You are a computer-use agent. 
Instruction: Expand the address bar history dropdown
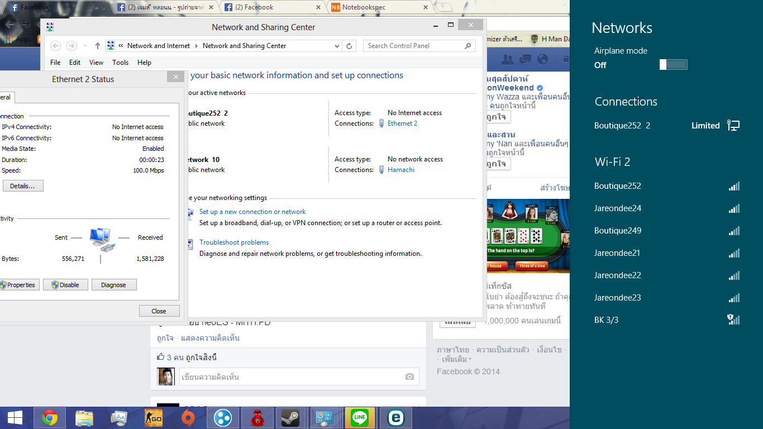[337, 46]
